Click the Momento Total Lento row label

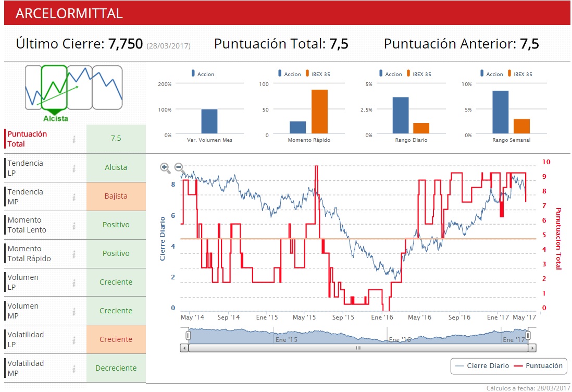(x=27, y=225)
